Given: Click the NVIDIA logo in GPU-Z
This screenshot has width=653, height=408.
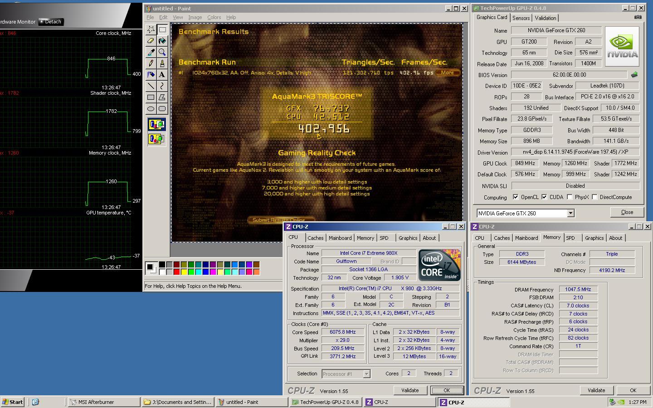Looking at the screenshot, I should [622, 46].
